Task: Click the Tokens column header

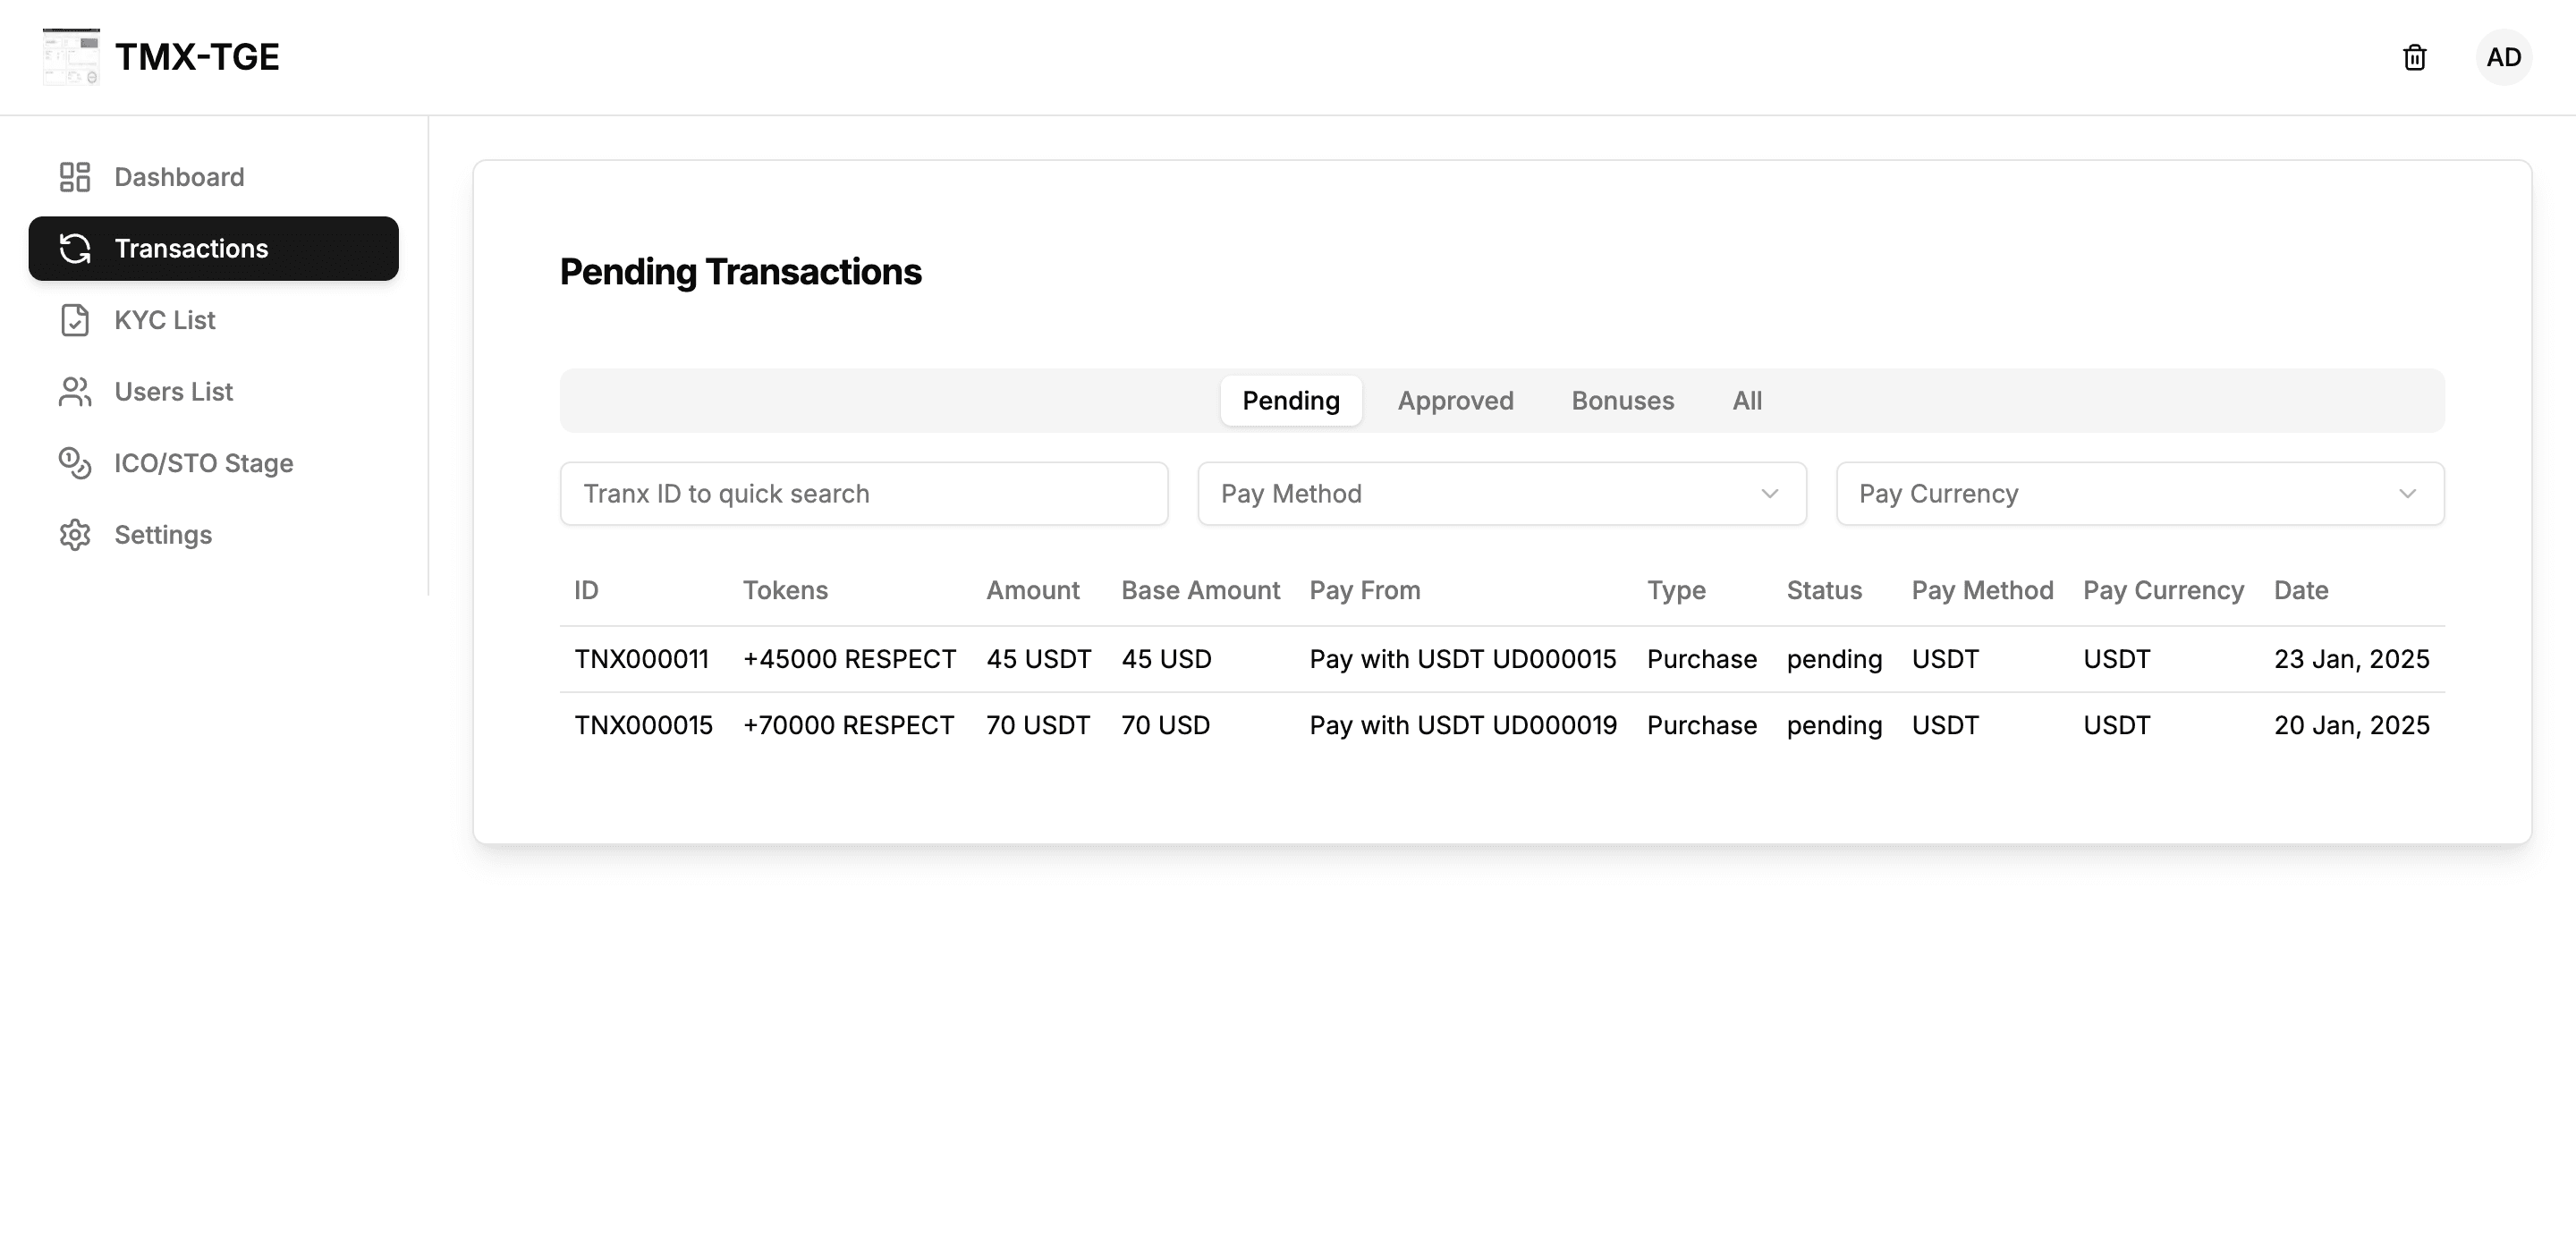Action: 785,591
